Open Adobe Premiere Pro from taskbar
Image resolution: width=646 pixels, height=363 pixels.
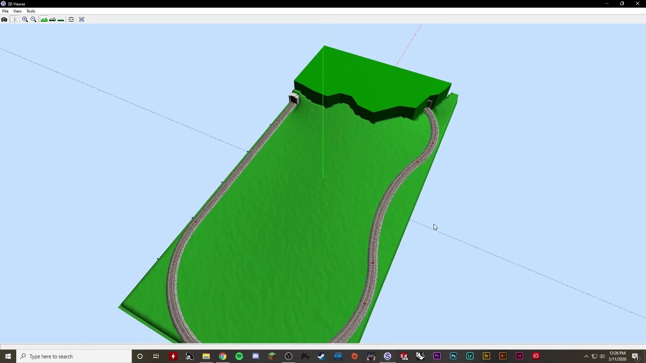point(437,356)
